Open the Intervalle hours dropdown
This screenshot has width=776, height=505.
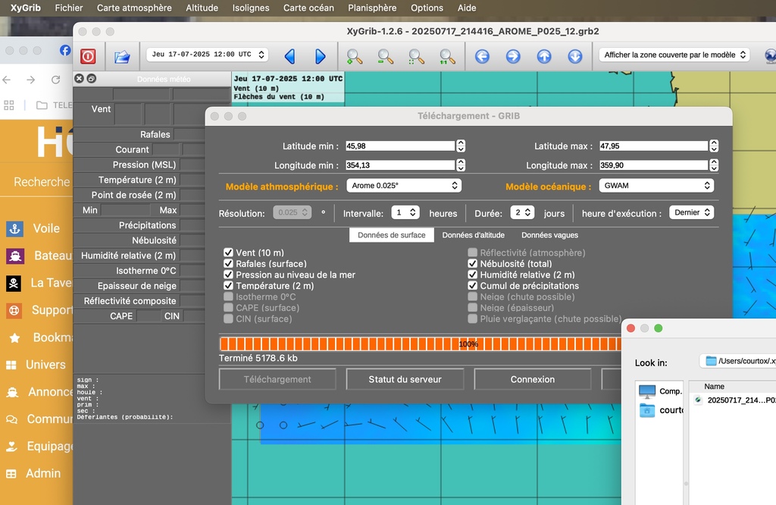point(405,212)
